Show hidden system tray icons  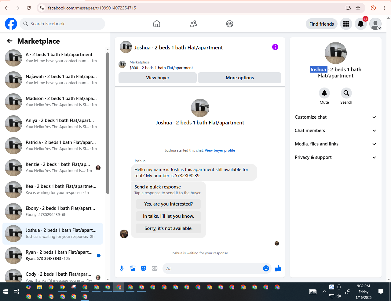pos(324,292)
